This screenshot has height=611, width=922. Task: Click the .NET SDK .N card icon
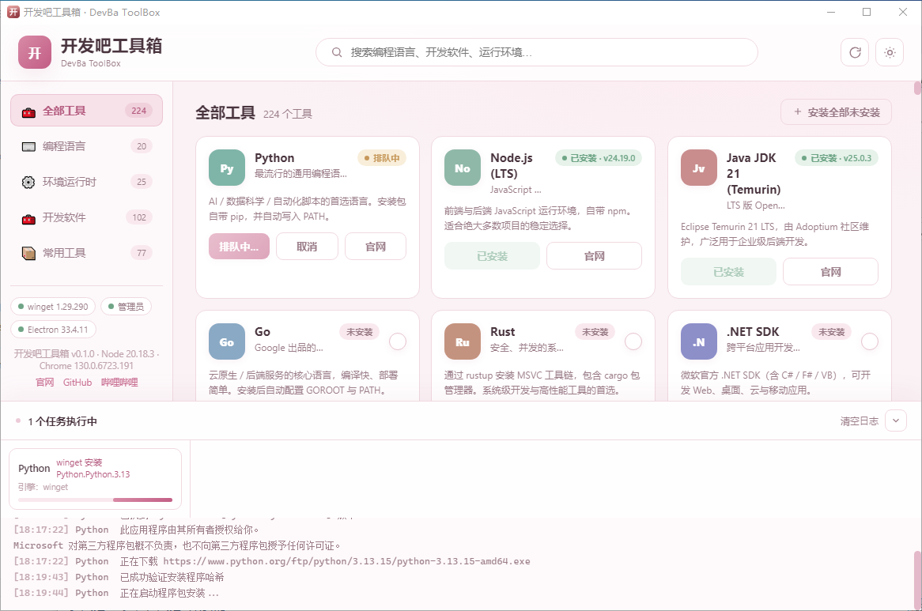699,342
